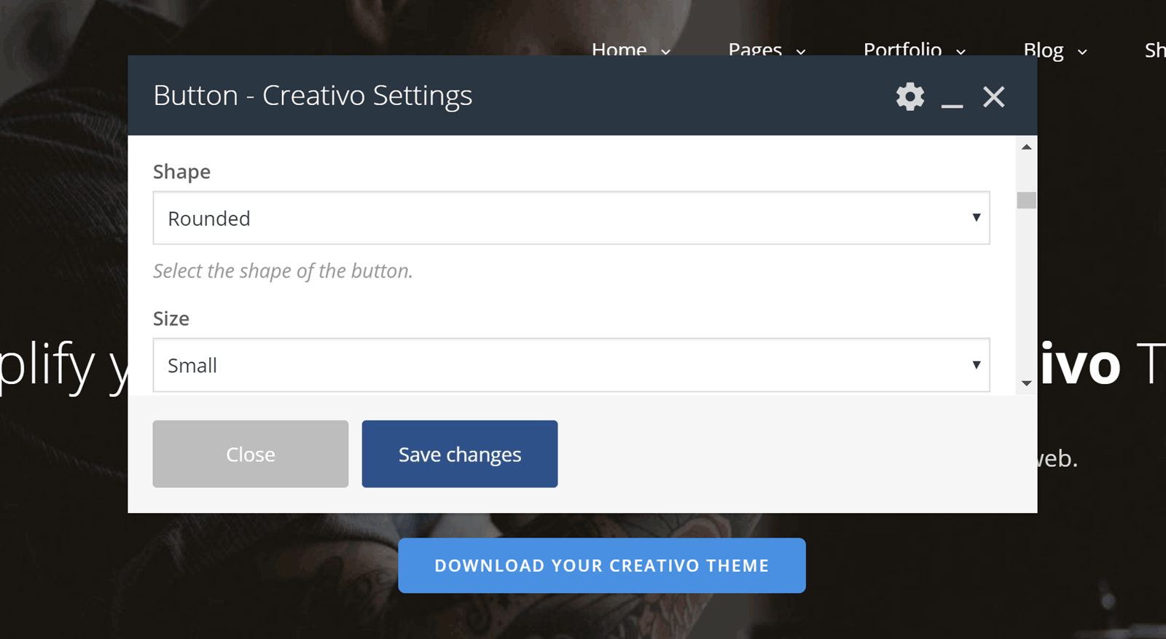Open the settings gear in dialog header
Screen dimensions: 1166x639
(x=910, y=96)
